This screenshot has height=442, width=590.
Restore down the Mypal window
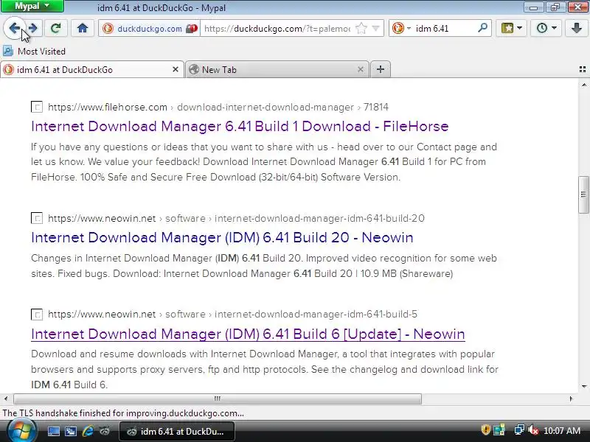(555, 7)
